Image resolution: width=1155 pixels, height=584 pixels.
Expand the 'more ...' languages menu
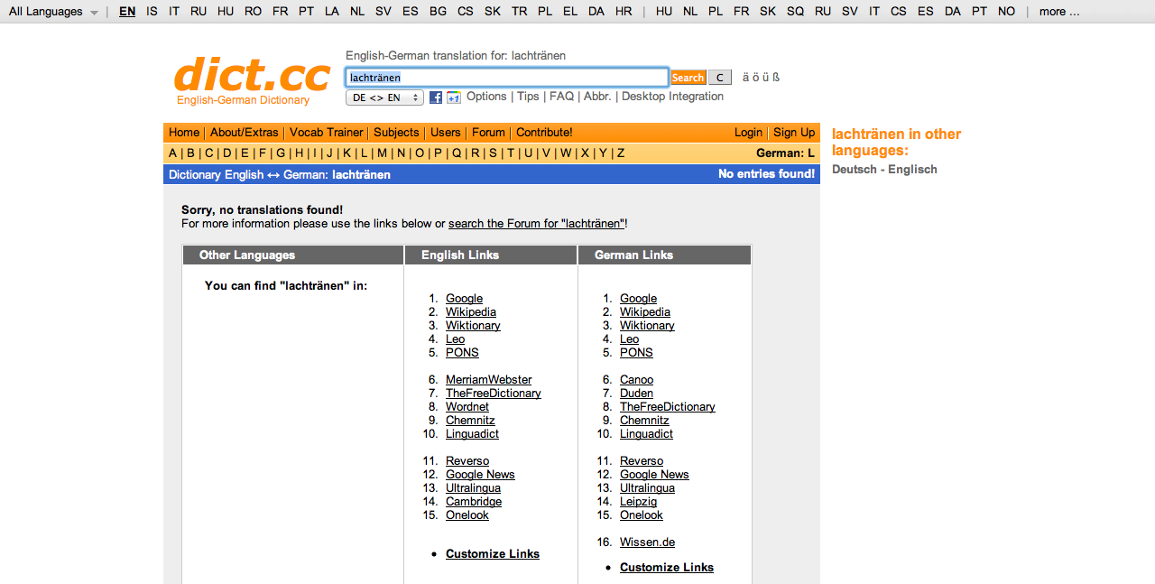tap(1059, 12)
